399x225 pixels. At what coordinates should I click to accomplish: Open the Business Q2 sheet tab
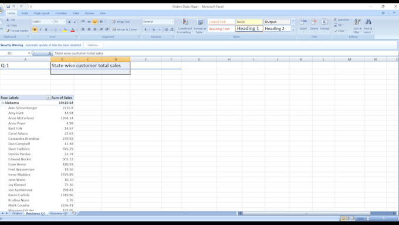59,213
